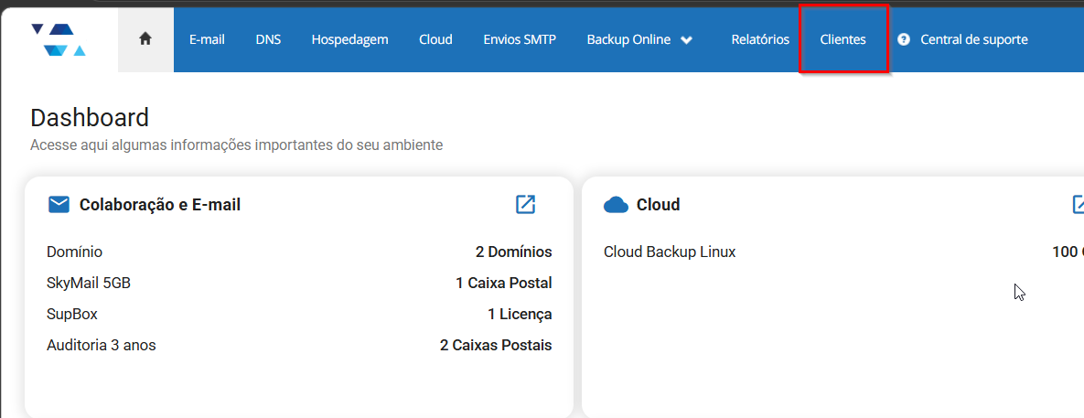Click the 1 Caixa Postal value
Image resolution: width=1084 pixels, height=418 pixels.
click(x=504, y=283)
